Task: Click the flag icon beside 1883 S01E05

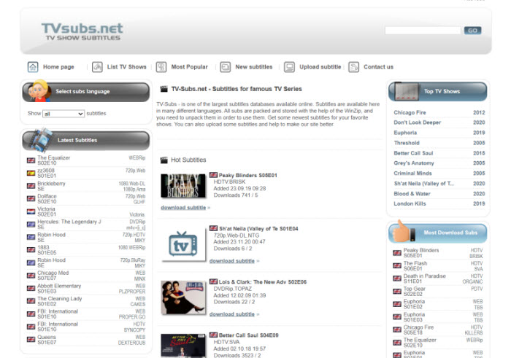Action: (31, 250)
